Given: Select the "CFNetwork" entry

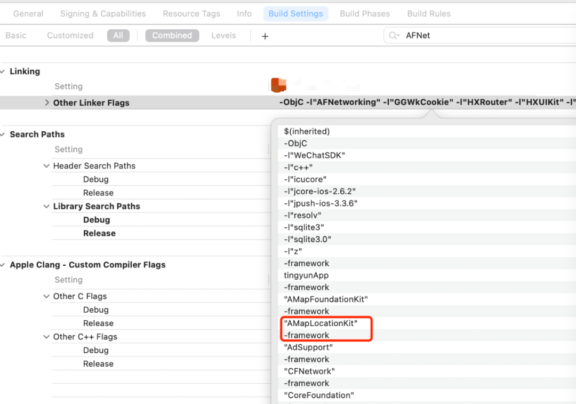Looking at the screenshot, I should tap(427, 371).
